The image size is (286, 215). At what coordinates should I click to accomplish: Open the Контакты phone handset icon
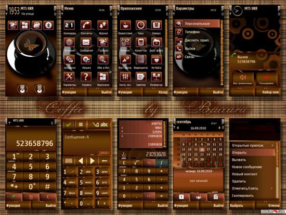86,25
